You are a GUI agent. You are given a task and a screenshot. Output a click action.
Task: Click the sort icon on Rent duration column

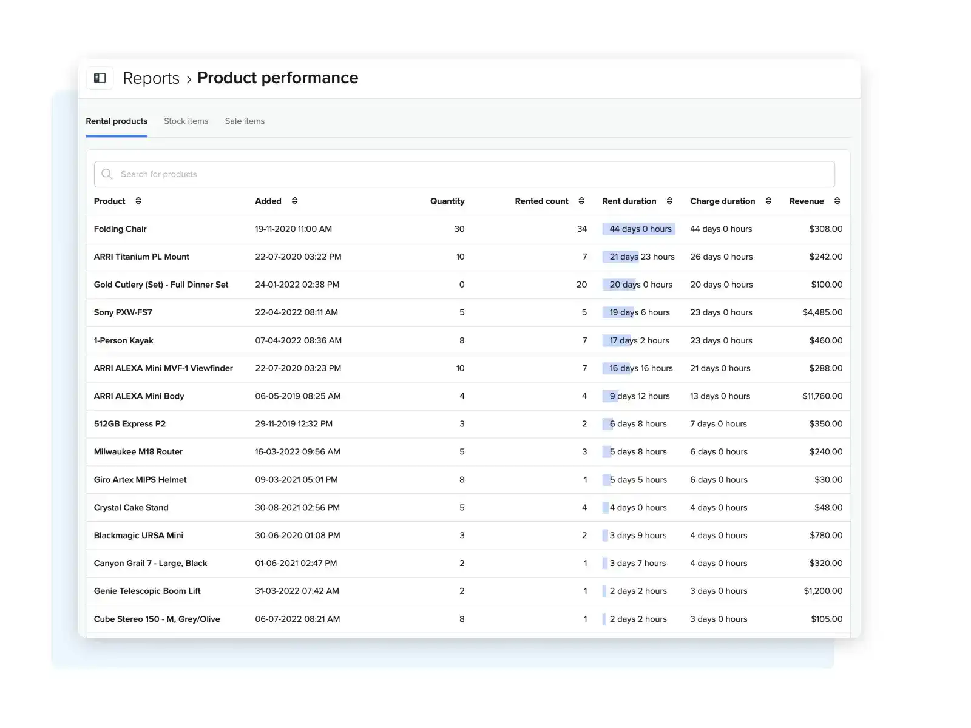[670, 201]
